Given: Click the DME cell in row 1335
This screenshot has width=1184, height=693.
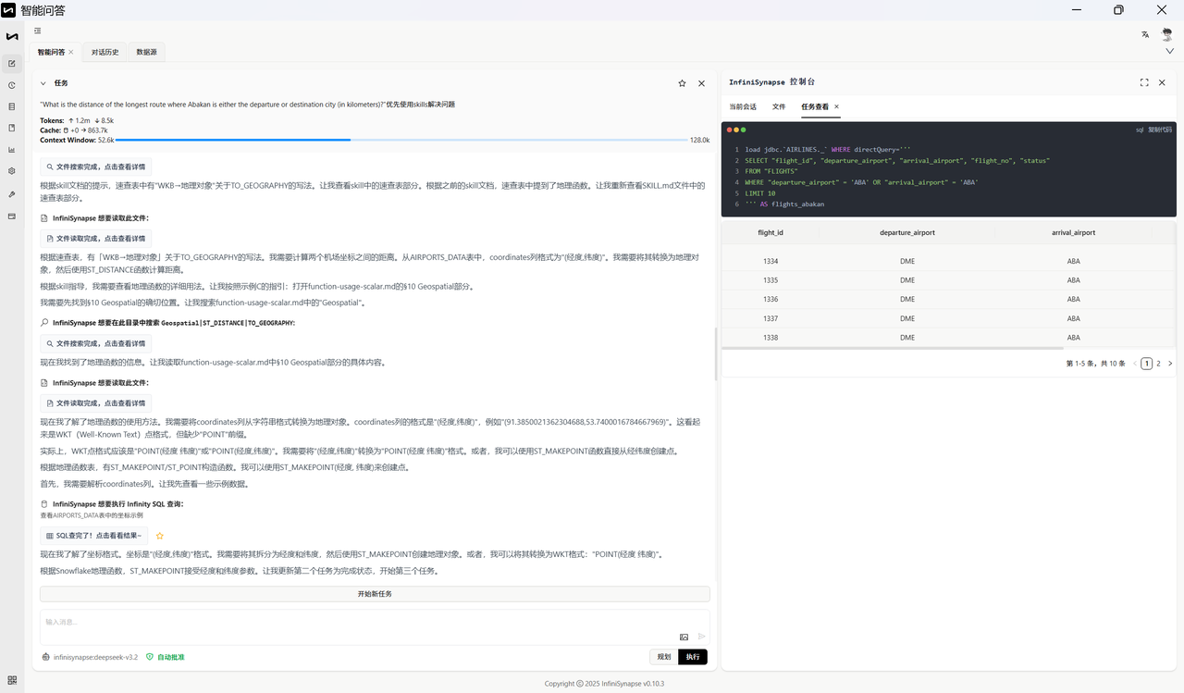Looking at the screenshot, I should click(x=906, y=280).
